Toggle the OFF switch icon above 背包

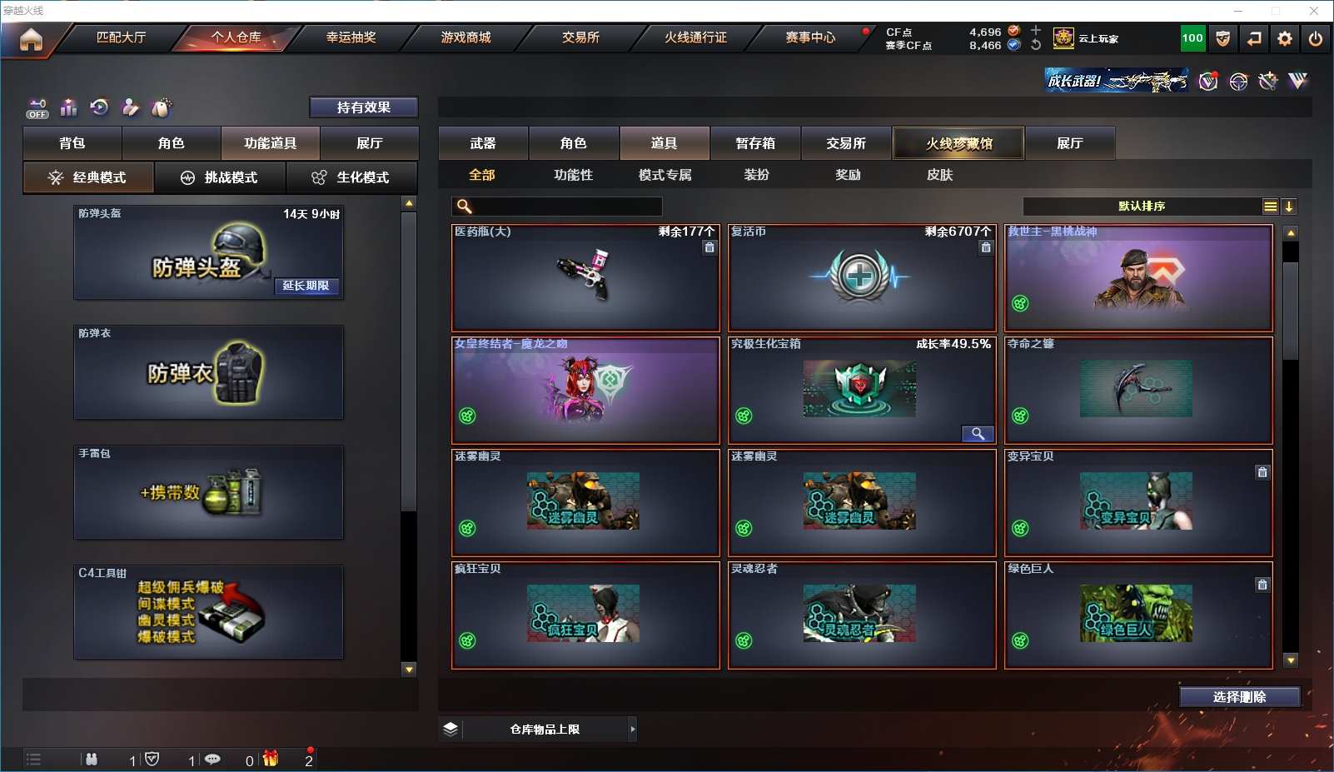click(37, 108)
